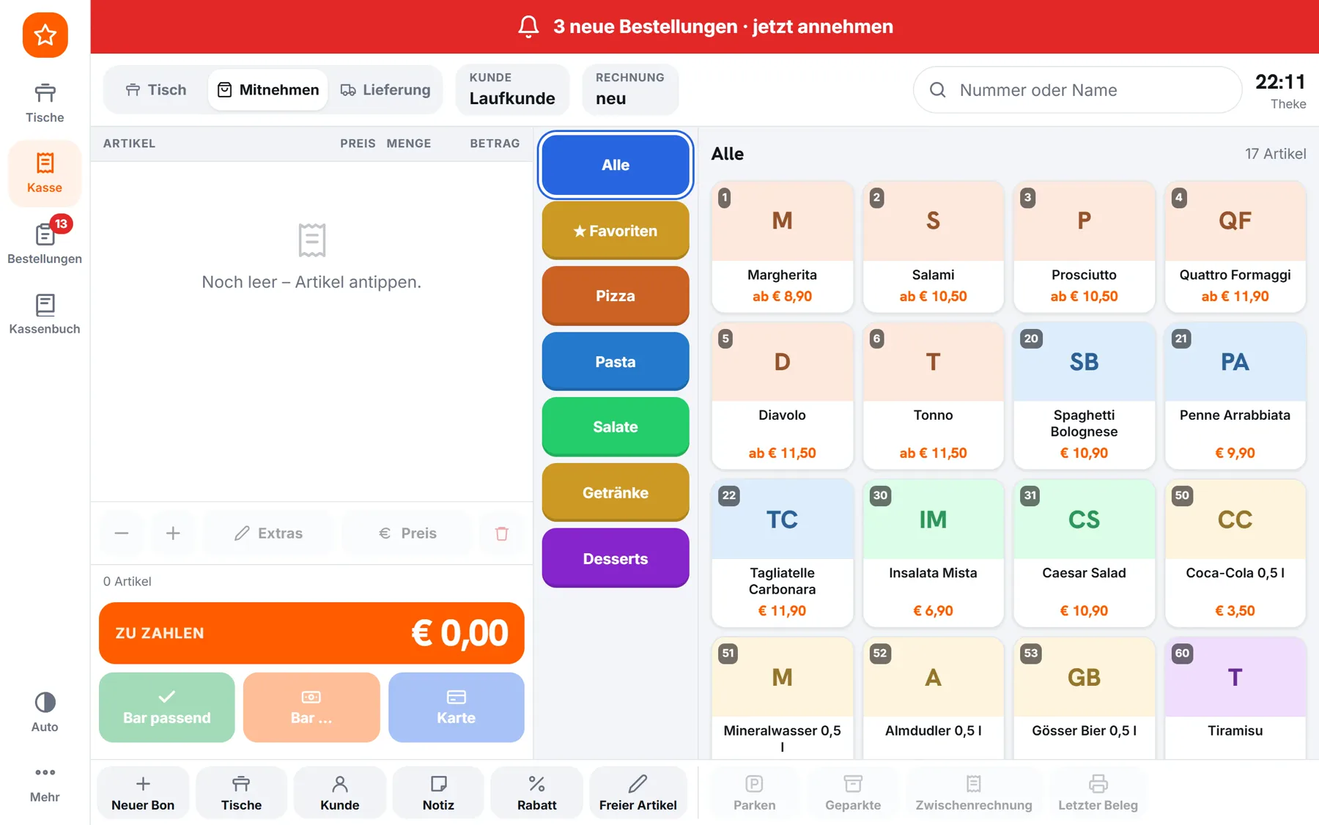Add a Freier Artikel
The image size is (1319, 825).
pos(638,793)
